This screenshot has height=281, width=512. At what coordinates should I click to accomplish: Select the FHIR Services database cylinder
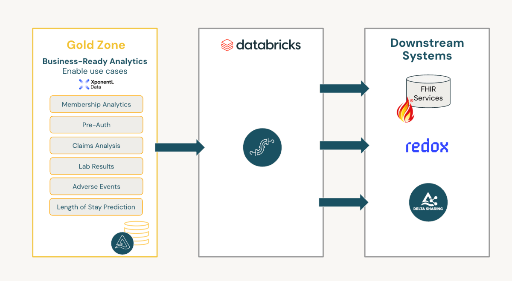428,91
